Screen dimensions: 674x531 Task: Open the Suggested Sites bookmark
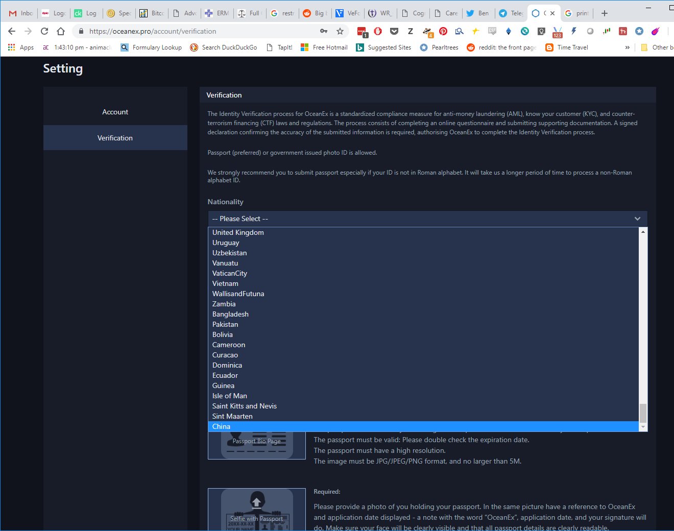383,47
